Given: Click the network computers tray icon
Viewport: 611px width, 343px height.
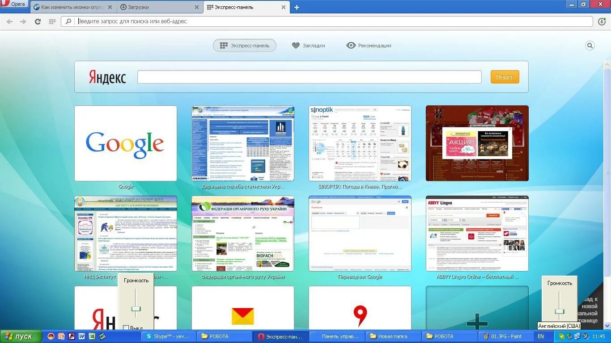Looking at the screenshot, I should [577, 336].
